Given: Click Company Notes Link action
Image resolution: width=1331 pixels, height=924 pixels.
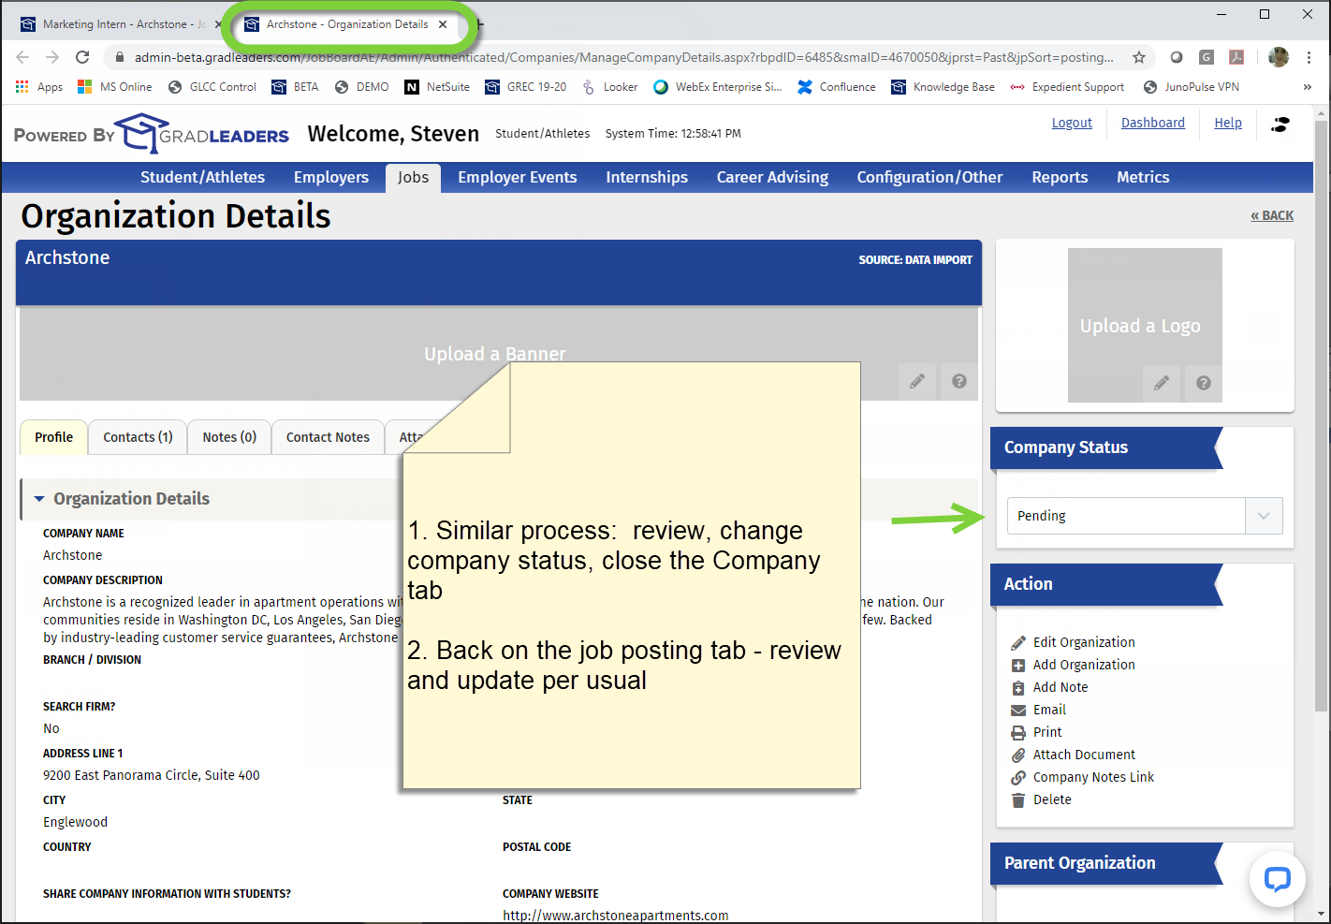Looking at the screenshot, I should 1083,777.
